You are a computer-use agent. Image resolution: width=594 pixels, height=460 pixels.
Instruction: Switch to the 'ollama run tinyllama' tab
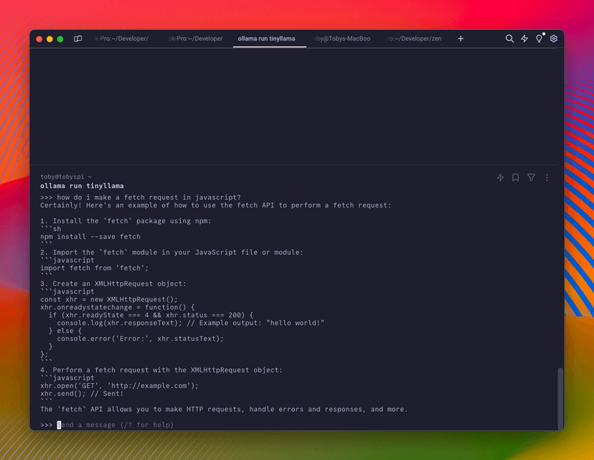pyautogui.click(x=269, y=39)
